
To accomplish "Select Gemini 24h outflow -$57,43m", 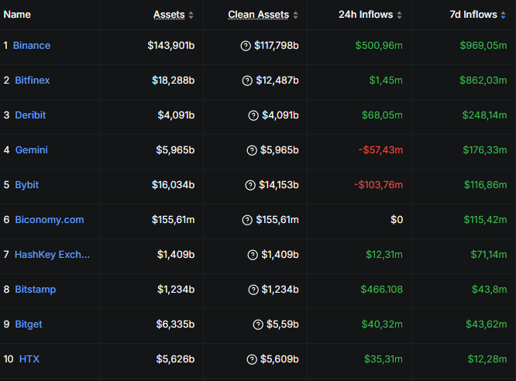I will pyautogui.click(x=380, y=150).
